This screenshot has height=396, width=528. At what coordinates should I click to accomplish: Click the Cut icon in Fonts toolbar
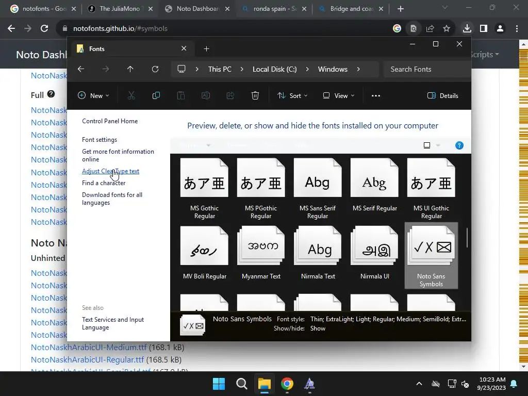pos(131,95)
